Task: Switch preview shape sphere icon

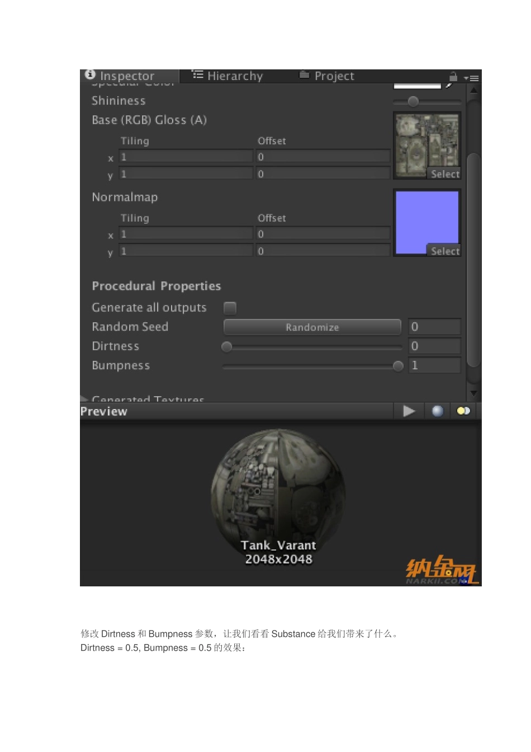Action: click(438, 411)
